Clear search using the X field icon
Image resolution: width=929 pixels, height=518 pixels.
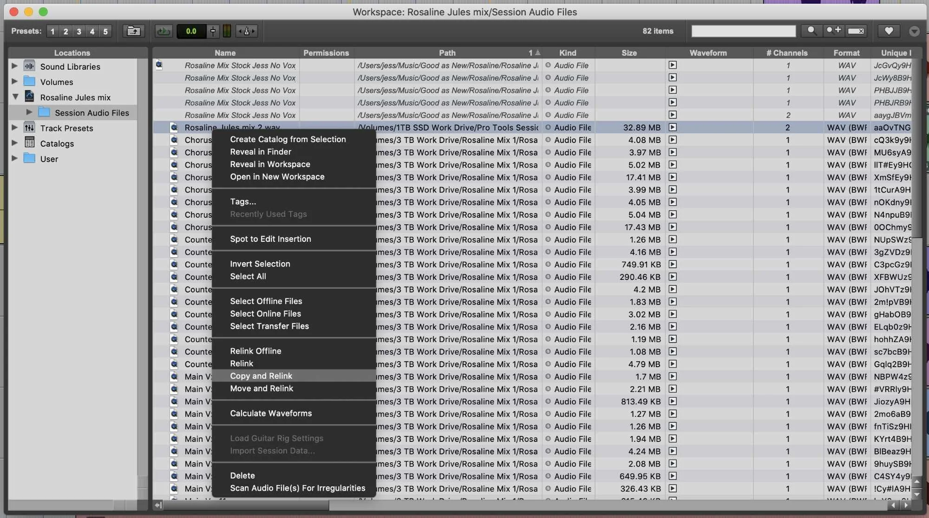click(856, 31)
